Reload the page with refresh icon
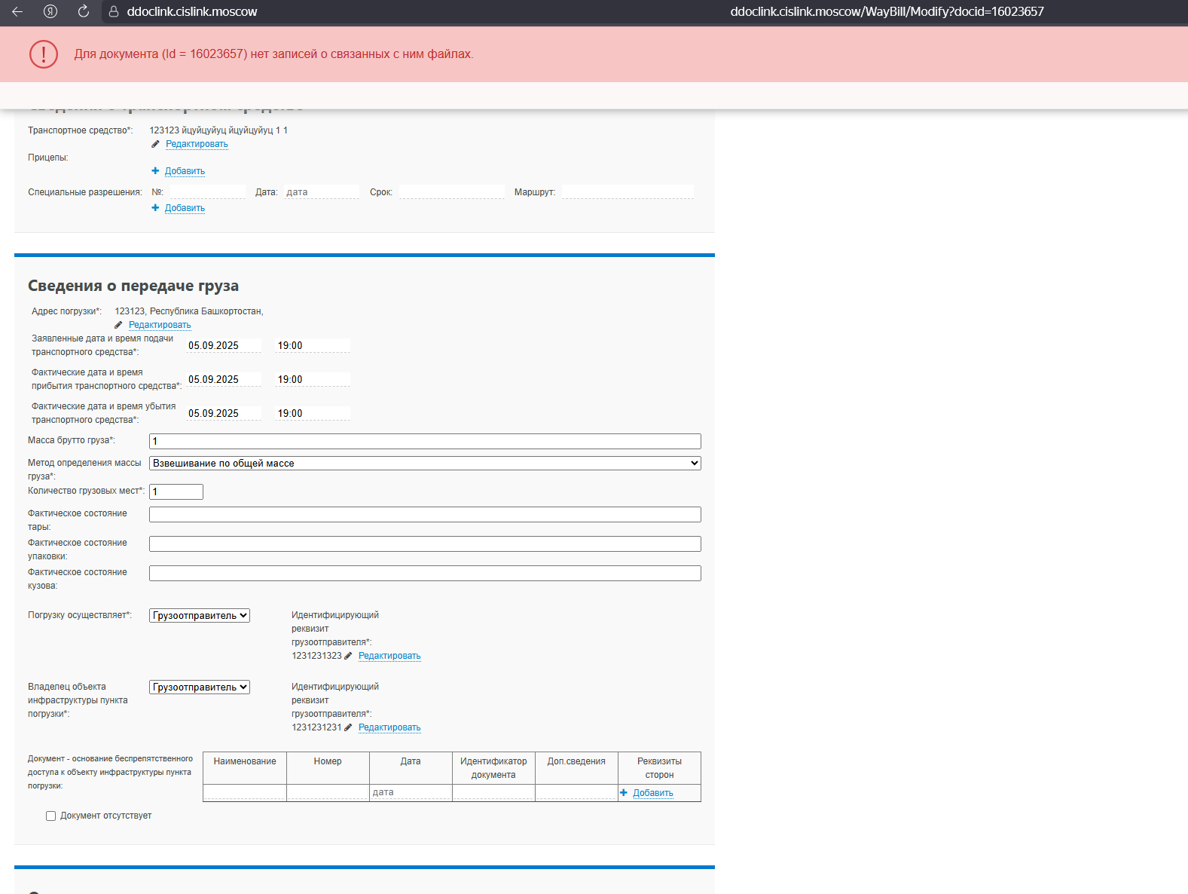Image resolution: width=1188 pixels, height=894 pixels. click(84, 11)
